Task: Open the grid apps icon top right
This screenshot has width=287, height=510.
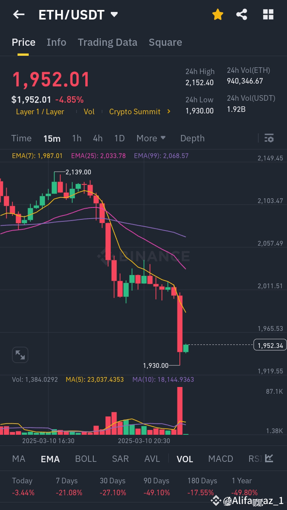Action: coord(268,14)
